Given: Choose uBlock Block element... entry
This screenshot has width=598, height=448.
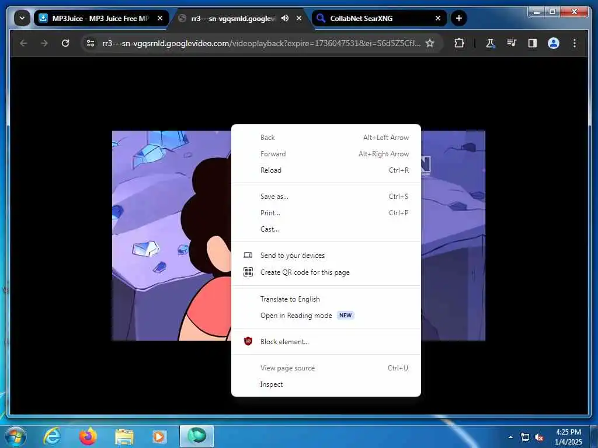Looking at the screenshot, I should pyautogui.click(x=326, y=342).
